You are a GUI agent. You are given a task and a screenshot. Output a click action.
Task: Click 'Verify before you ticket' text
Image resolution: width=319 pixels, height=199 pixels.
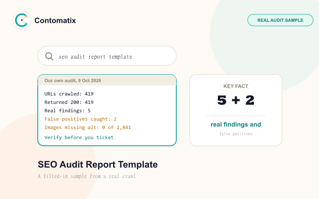pos(79,137)
